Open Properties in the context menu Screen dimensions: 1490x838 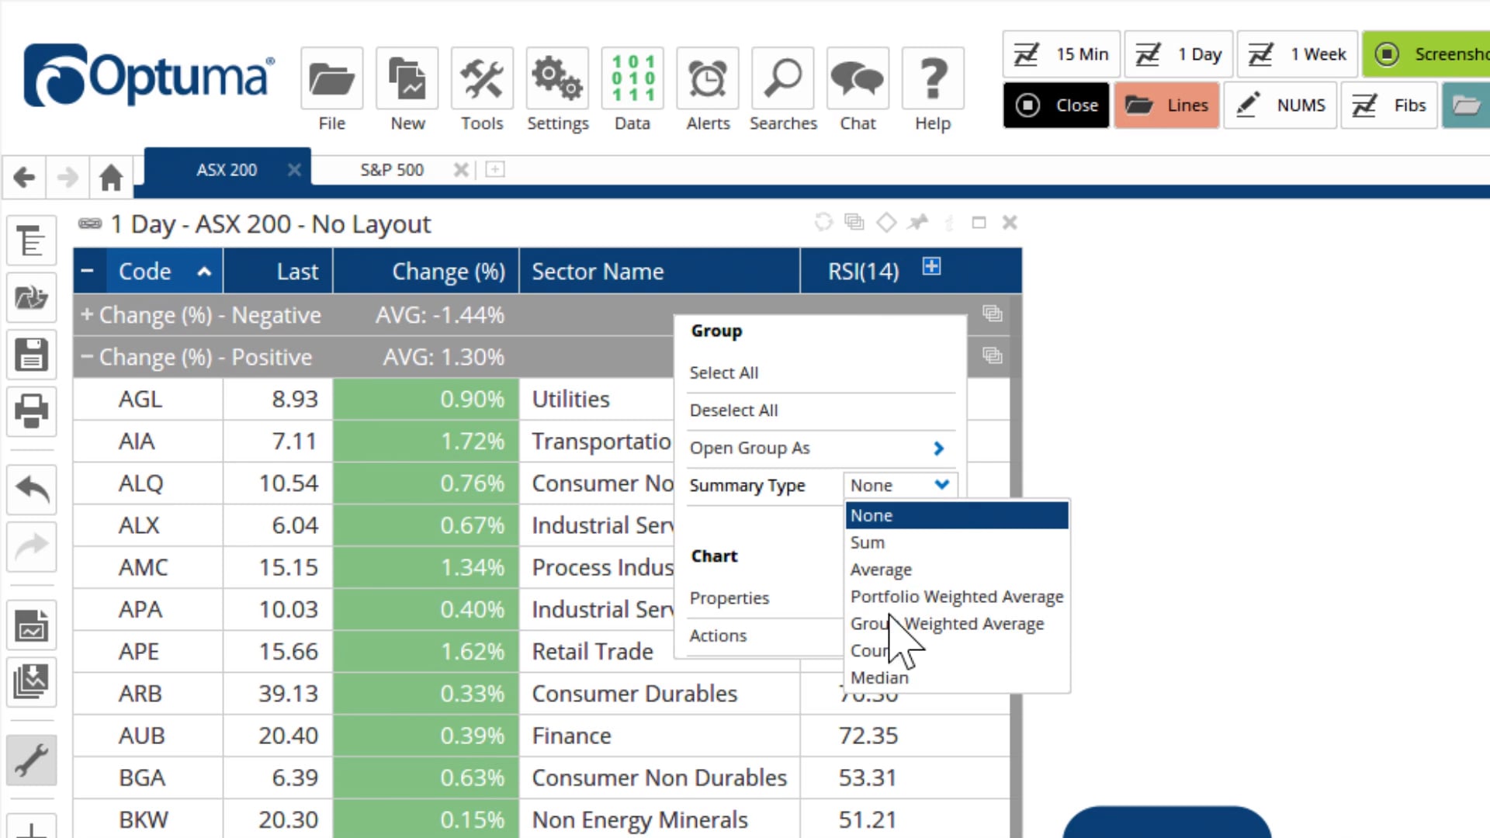pyautogui.click(x=729, y=597)
